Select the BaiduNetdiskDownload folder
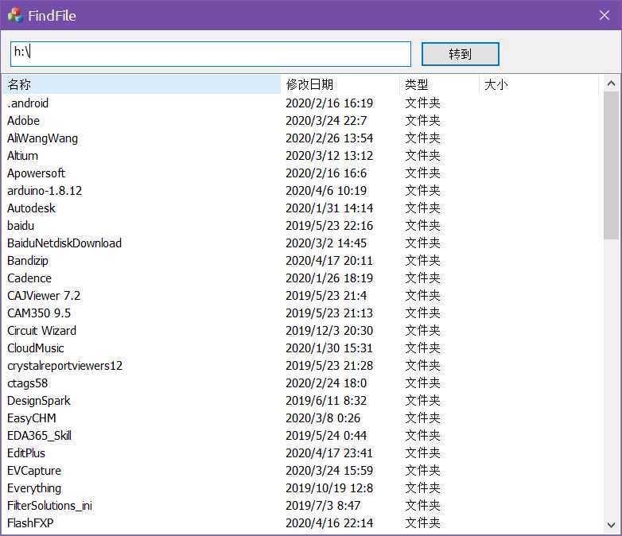 click(x=64, y=243)
